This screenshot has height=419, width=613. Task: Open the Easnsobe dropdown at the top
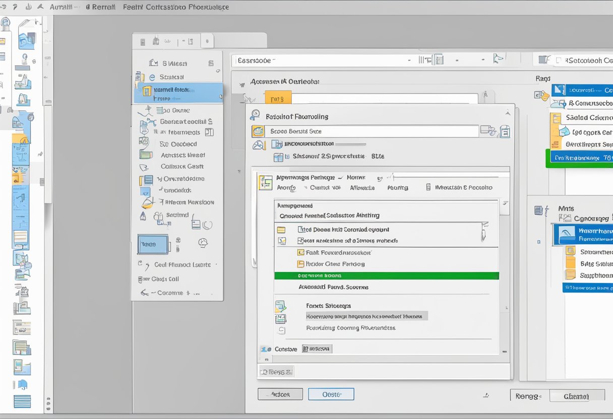[409, 60]
